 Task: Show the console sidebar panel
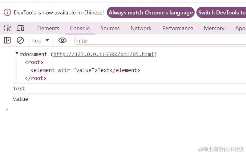pyautogui.click(x=7, y=40)
